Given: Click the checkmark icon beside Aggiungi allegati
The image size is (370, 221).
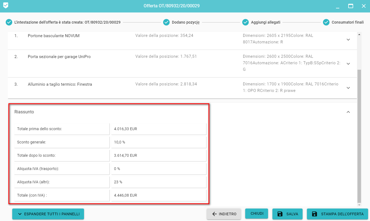Looking at the screenshot, I should (245, 22).
